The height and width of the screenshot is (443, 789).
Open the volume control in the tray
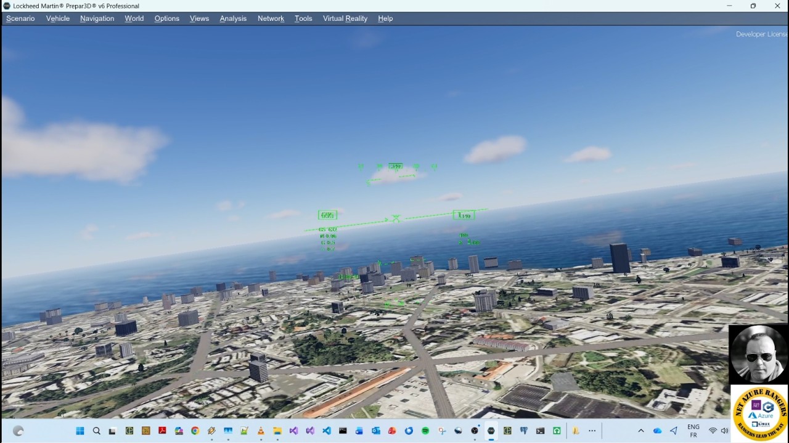click(x=724, y=431)
